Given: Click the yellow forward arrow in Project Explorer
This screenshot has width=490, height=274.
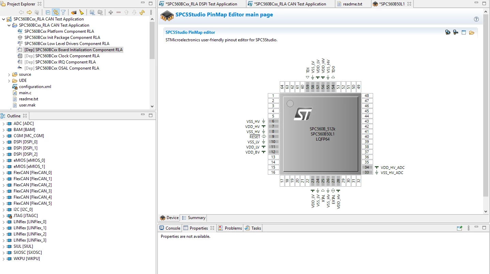Looking at the screenshot, I should [x=29, y=12].
